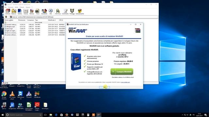
Task: Select the sunrise-without file row
Action: tap(35, 35)
